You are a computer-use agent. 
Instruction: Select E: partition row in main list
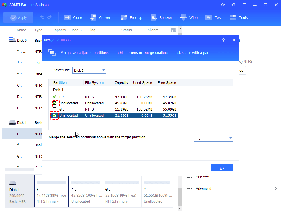pos(22,108)
